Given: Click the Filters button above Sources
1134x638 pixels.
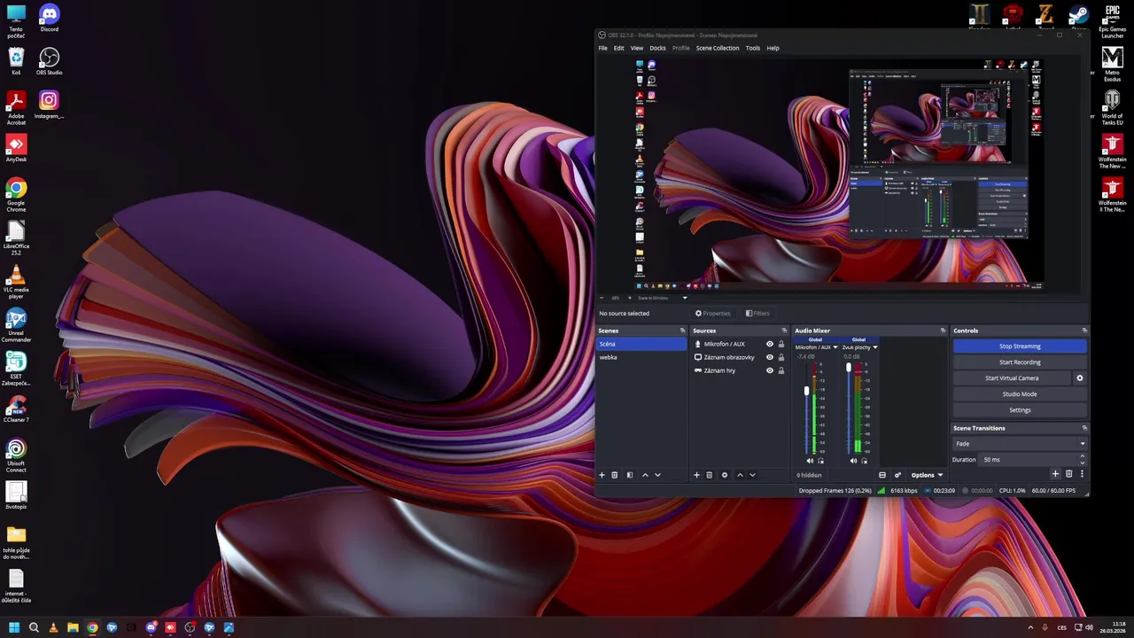Looking at the screenshot, I should (x=757, y=314).
